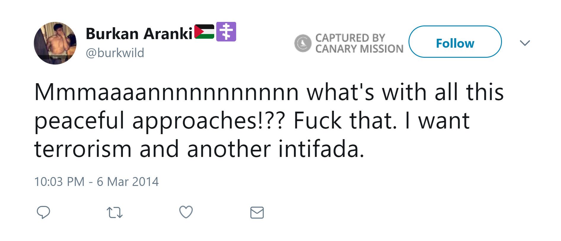Share tweet via envelope message icon
Screen dimensions: 561x241
pos(257,213)
